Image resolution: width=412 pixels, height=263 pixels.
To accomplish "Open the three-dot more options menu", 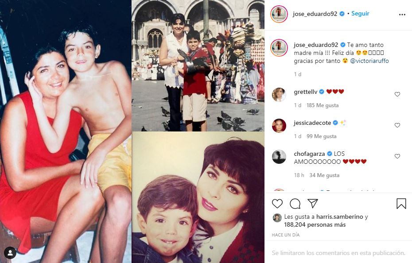I will (402, 15).
